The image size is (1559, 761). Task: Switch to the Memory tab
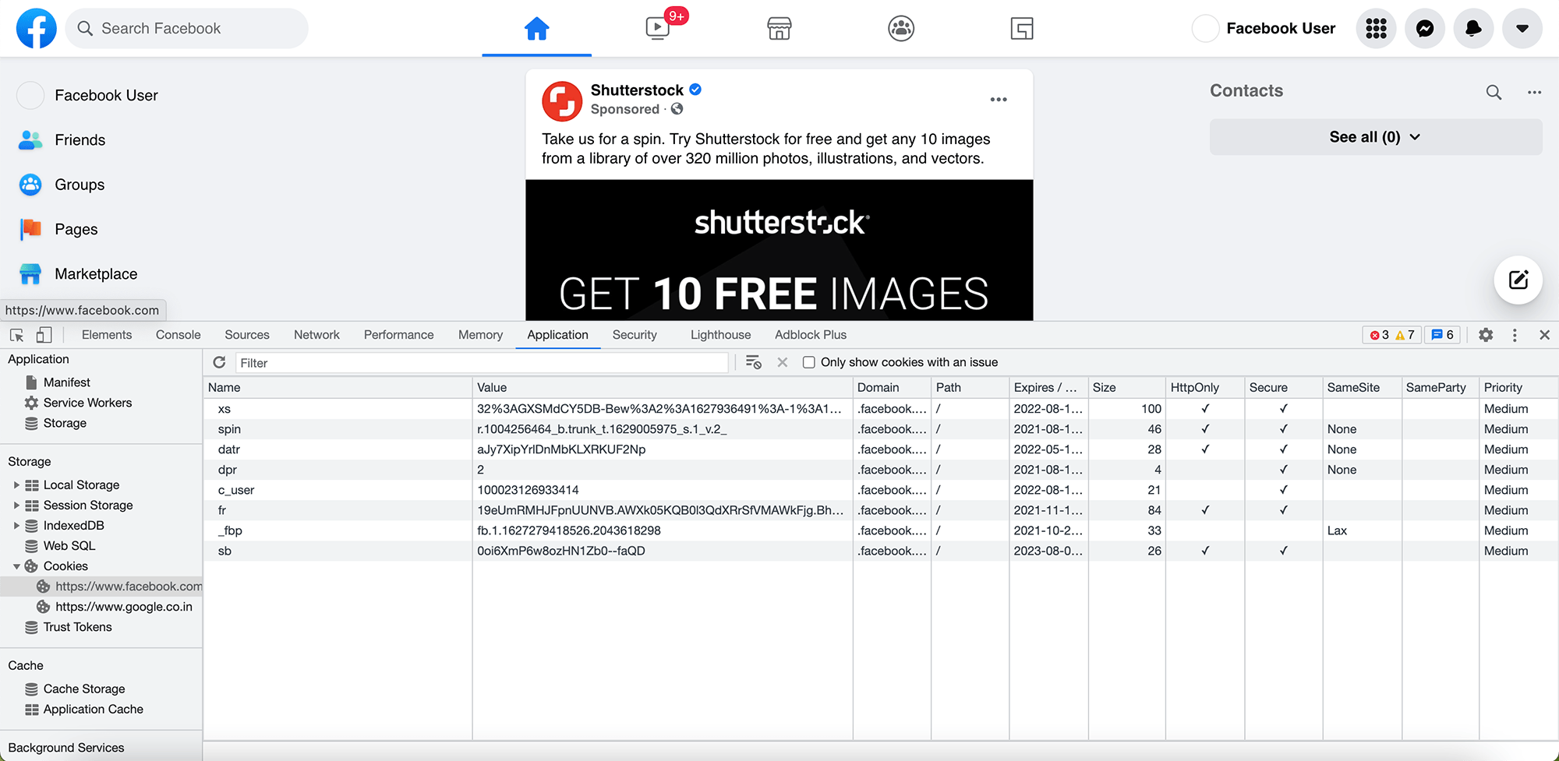(480, 335)
